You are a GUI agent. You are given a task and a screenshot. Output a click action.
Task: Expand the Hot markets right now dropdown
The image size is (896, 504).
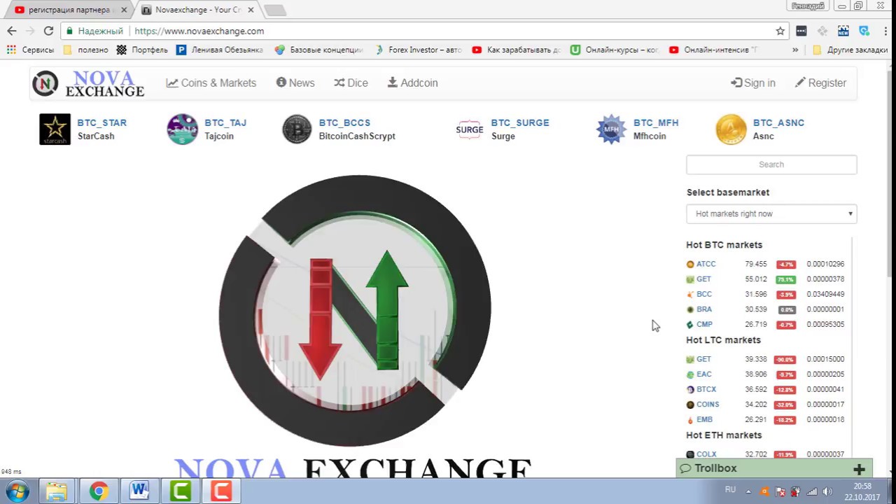point(771,213)
